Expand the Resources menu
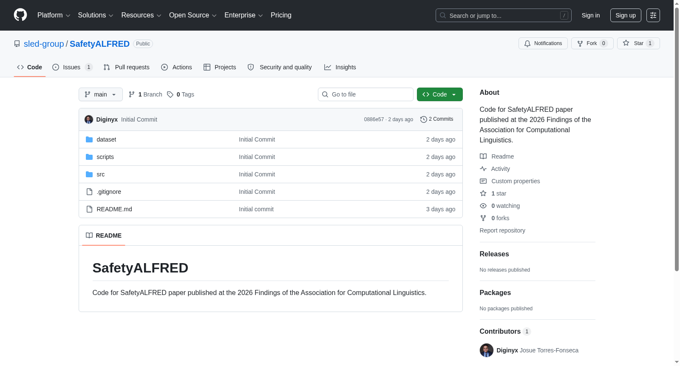 [x=141, y=15]
